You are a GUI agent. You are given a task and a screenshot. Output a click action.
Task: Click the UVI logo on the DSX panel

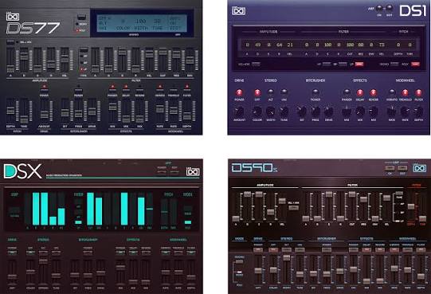point(193,171)
